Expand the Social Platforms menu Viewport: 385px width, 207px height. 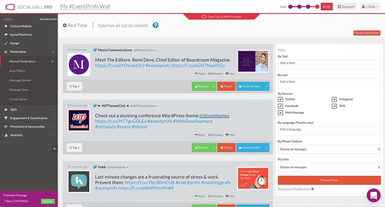(x=29, y=34)
